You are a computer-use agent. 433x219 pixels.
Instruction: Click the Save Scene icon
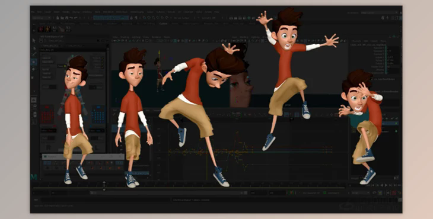click(x=67, y=18)
